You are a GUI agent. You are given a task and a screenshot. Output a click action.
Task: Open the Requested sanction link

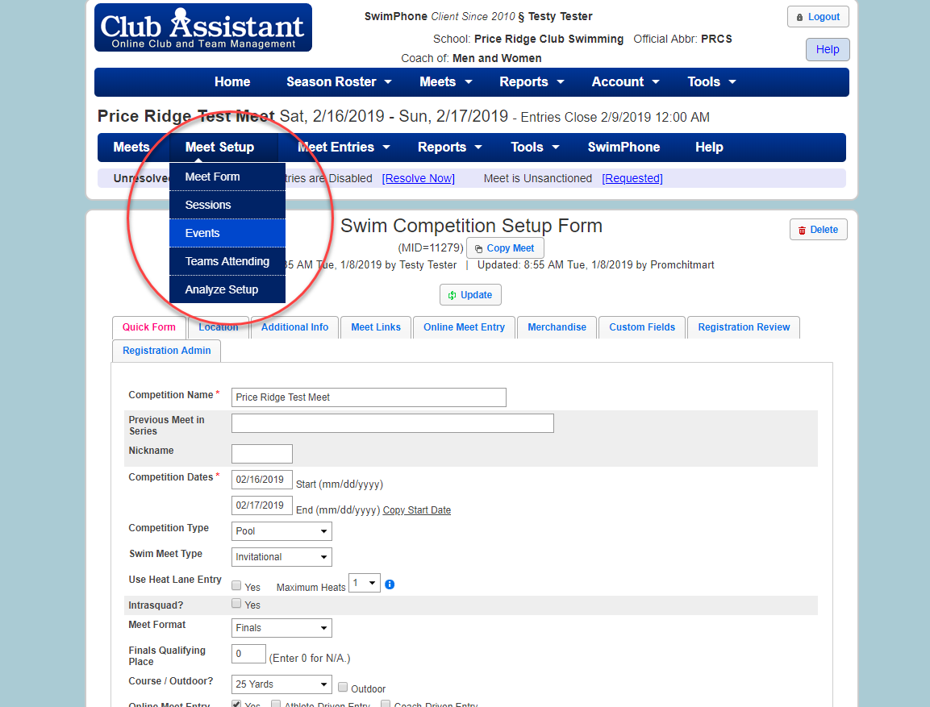pos(632,178)
